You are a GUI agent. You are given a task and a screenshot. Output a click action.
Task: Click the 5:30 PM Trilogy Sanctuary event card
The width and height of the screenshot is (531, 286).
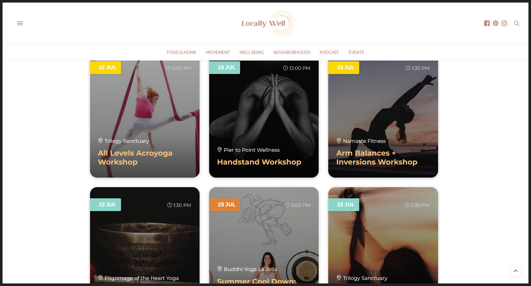point(383,235)
